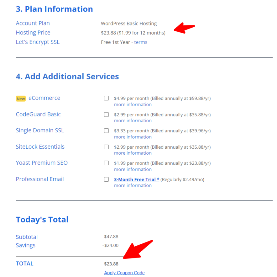Click Apply Coupon Code link
277x277 pixels.
pyautogui.click(x=124, y=273)
